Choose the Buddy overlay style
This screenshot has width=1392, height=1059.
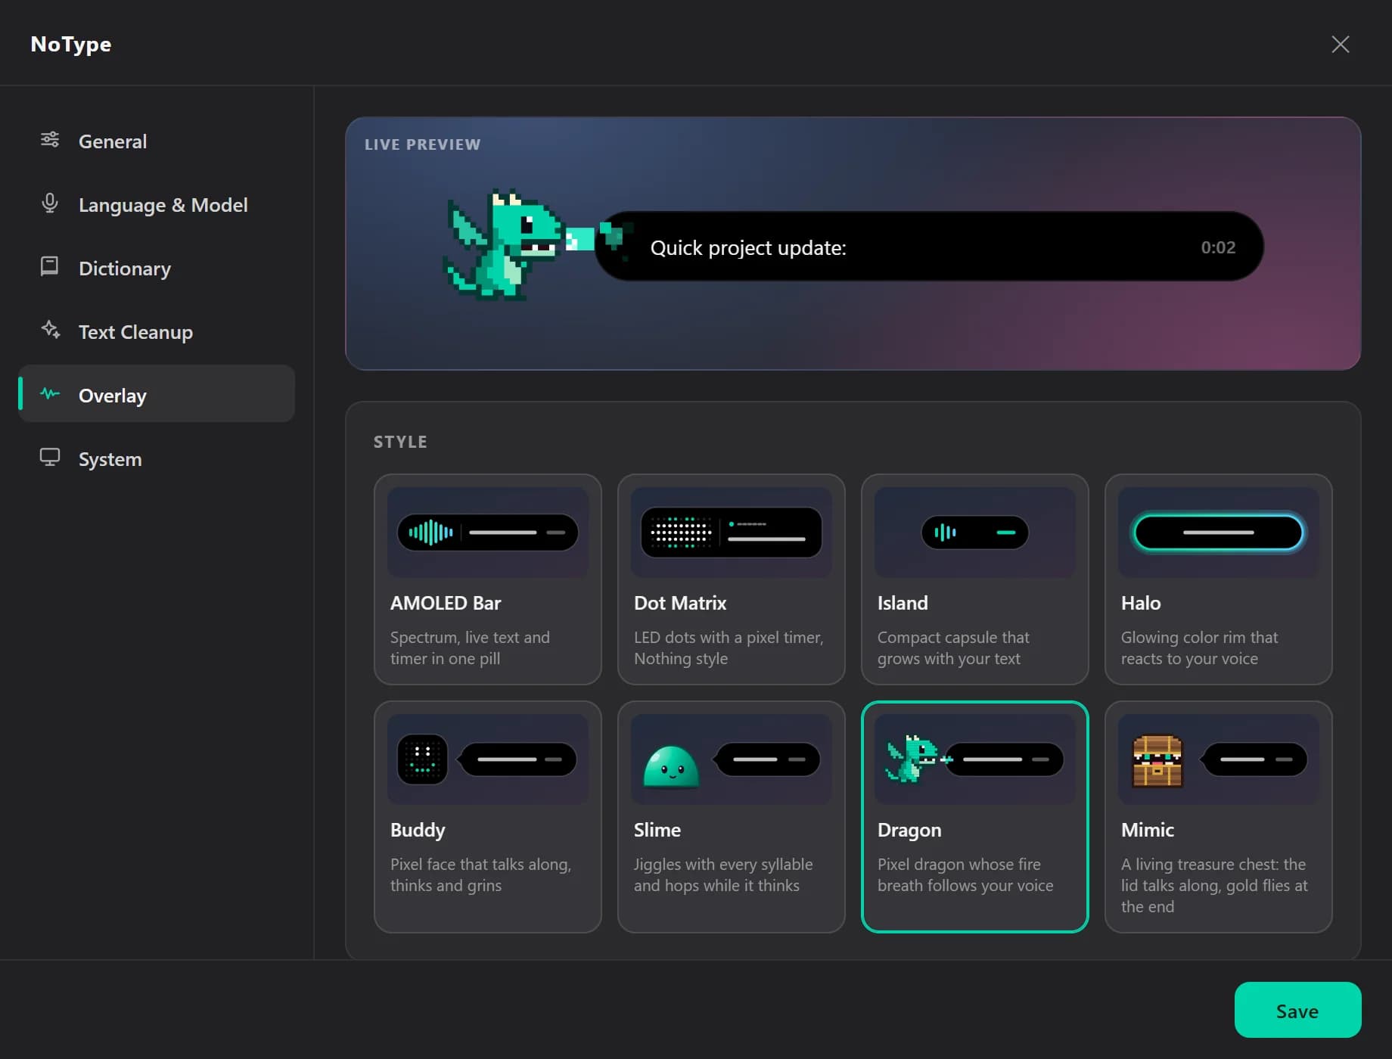point(488,817)
